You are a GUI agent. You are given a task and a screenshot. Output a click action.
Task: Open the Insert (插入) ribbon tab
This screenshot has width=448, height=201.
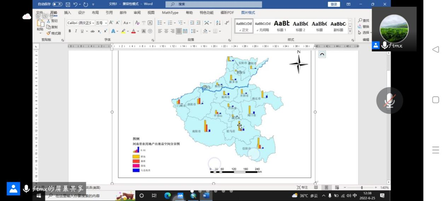tap(67, 13)
